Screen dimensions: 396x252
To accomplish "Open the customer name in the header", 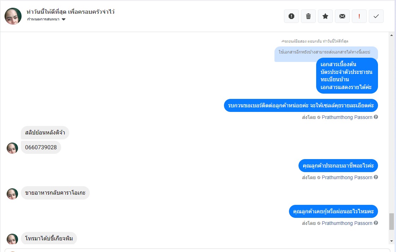I will click(70, 12).
